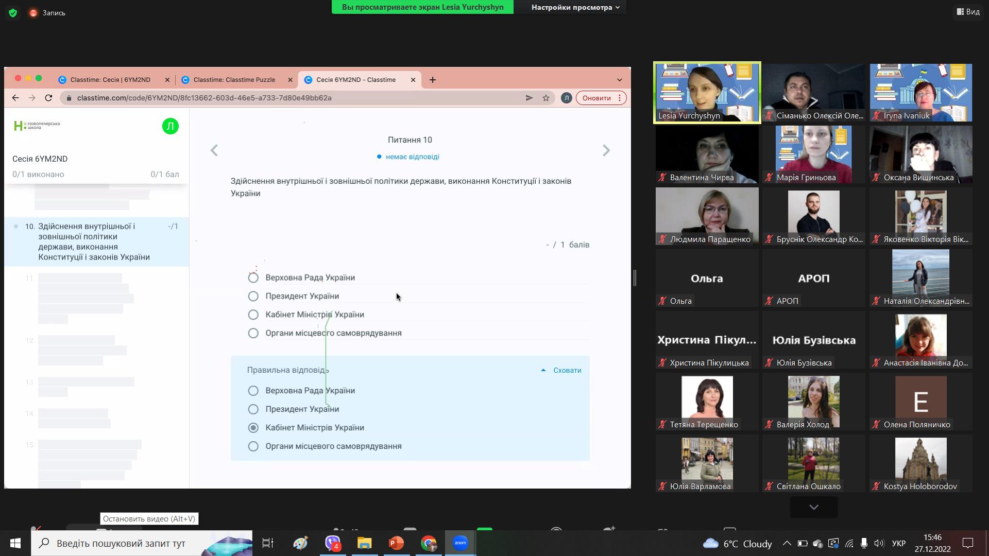Click the немає відповіді status label
Image resolution: width=989 pixels, height=556 pixels.
(412, 157)
